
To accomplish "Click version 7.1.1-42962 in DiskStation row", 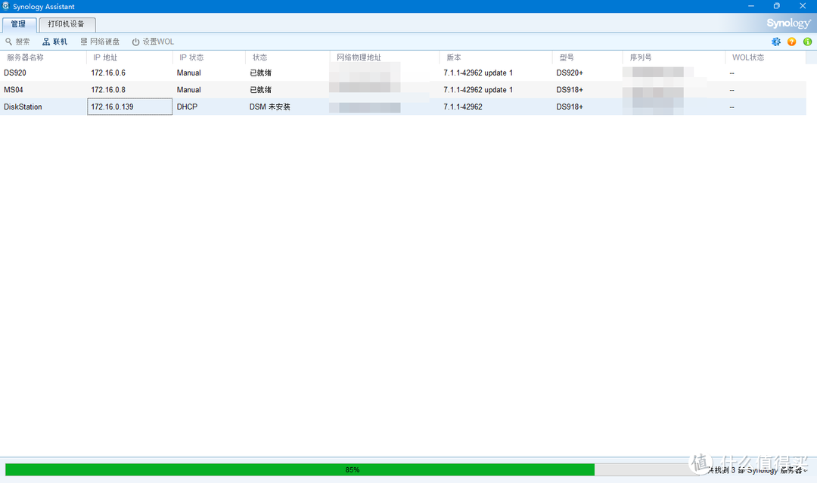I will tap(463, 107).
